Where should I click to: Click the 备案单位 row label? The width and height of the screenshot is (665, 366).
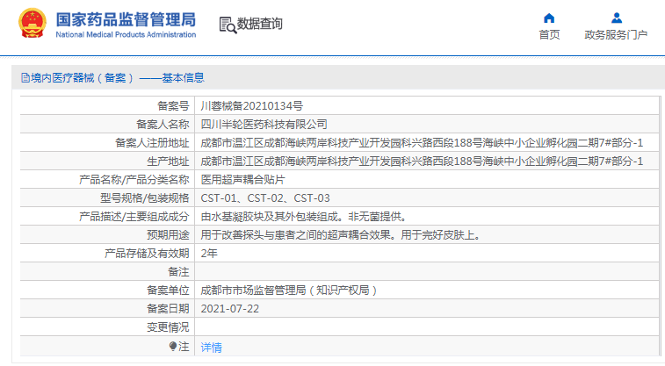(x=168, y=291)
